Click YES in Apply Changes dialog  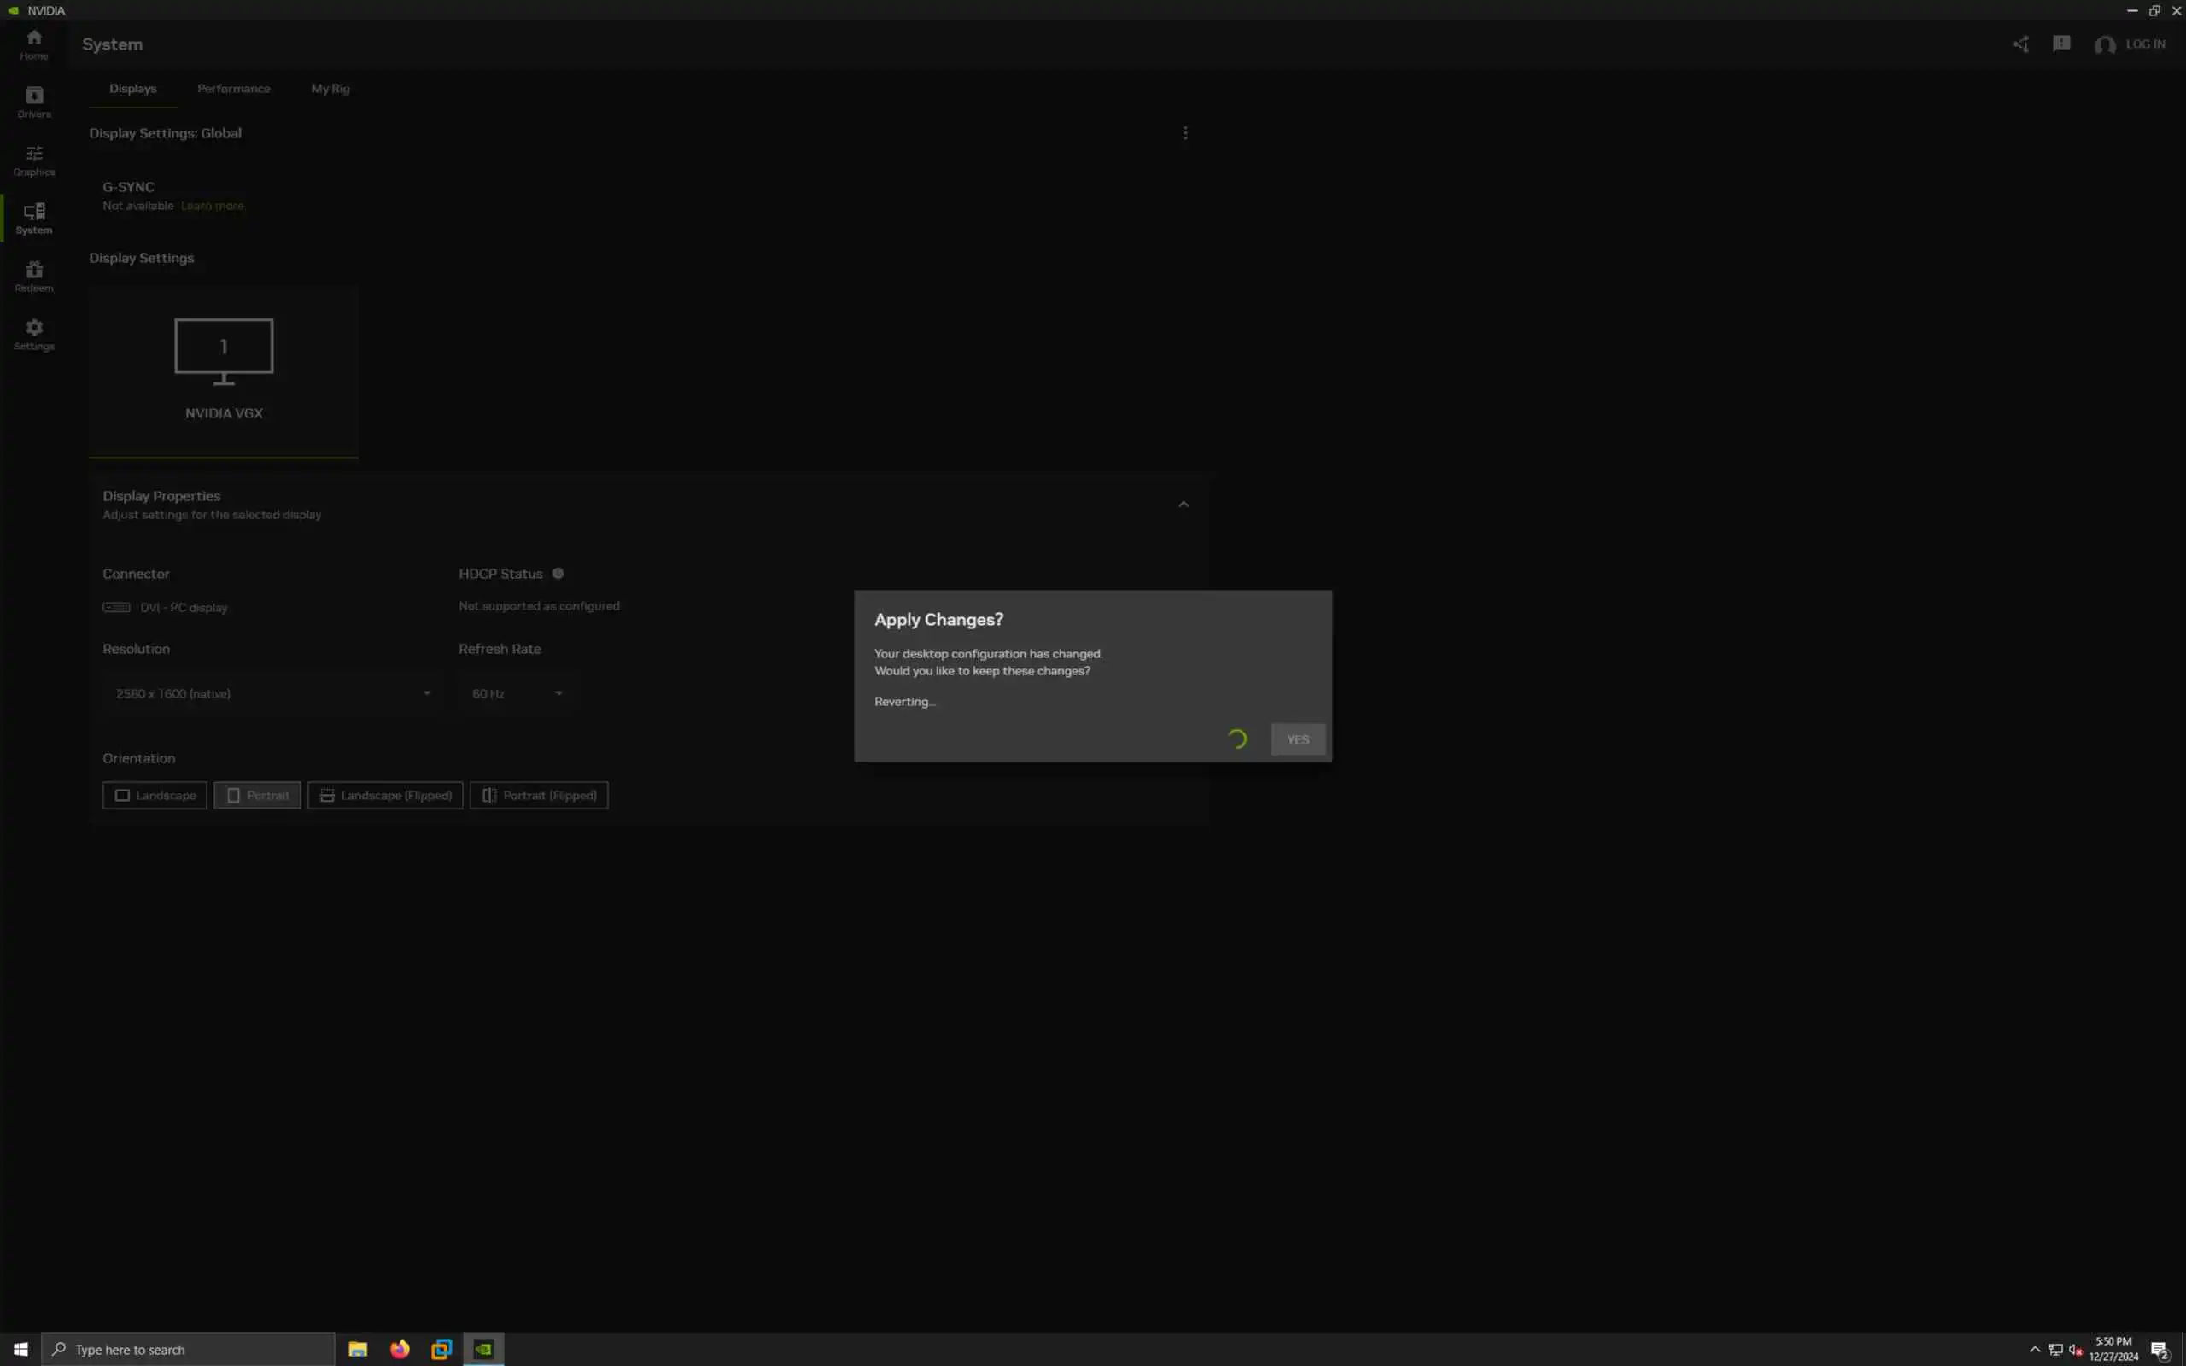click(x=1297, y=739)
